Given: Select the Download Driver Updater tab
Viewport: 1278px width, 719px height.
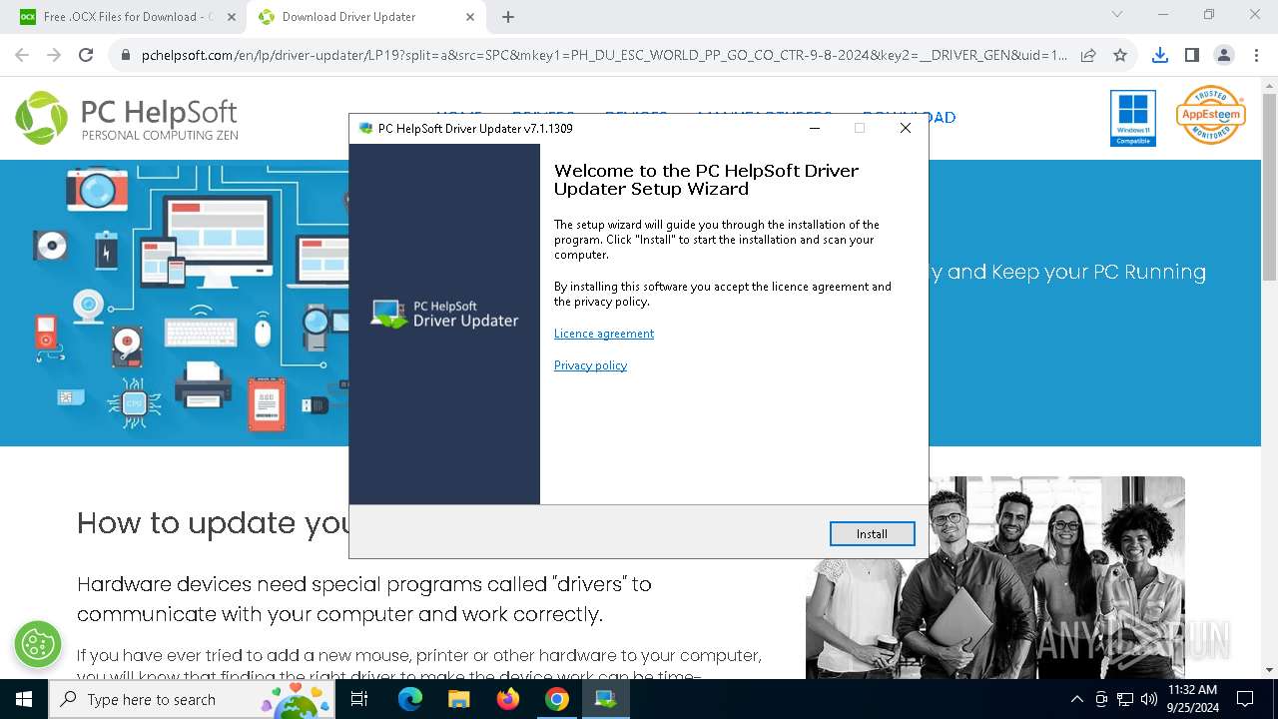Looking at the screenshot, I should 365,17.
